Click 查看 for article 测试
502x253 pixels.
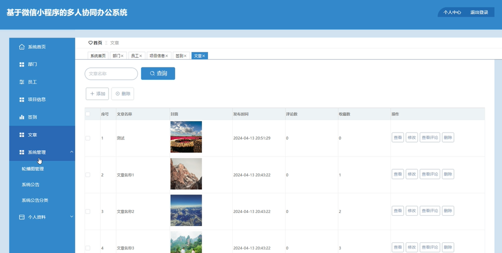[x=398, y=138]
